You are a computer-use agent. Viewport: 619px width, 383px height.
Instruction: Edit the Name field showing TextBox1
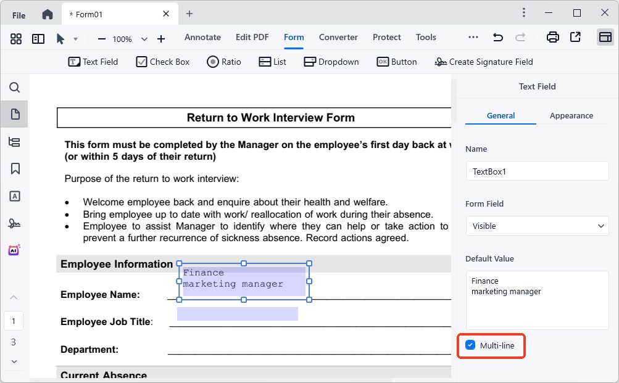tap(536, 171)
